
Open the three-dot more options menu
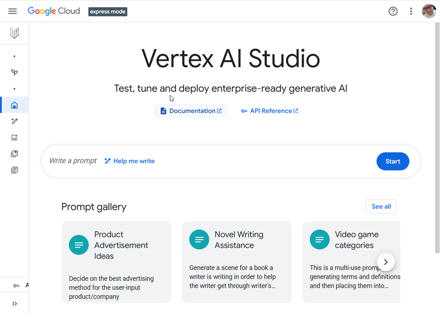[411, 11]
